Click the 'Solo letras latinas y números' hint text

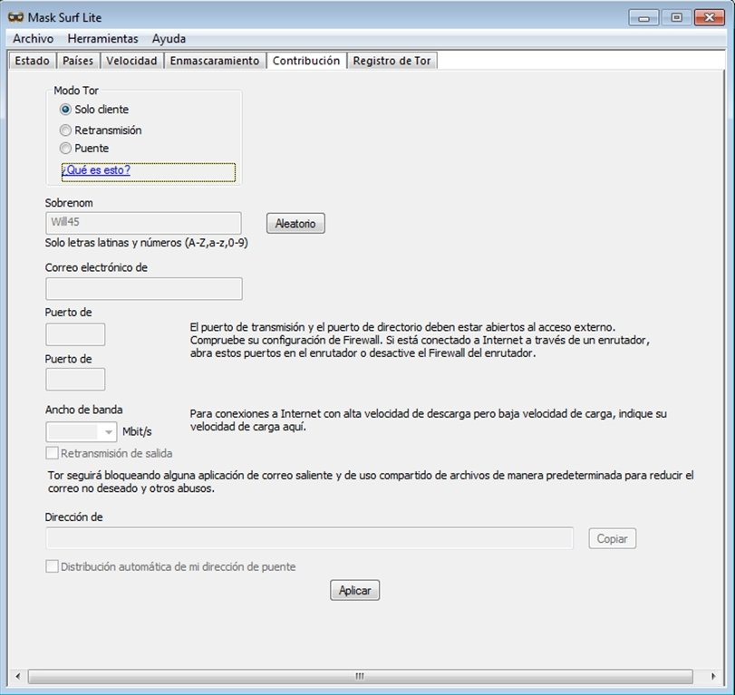click(147, 243)
